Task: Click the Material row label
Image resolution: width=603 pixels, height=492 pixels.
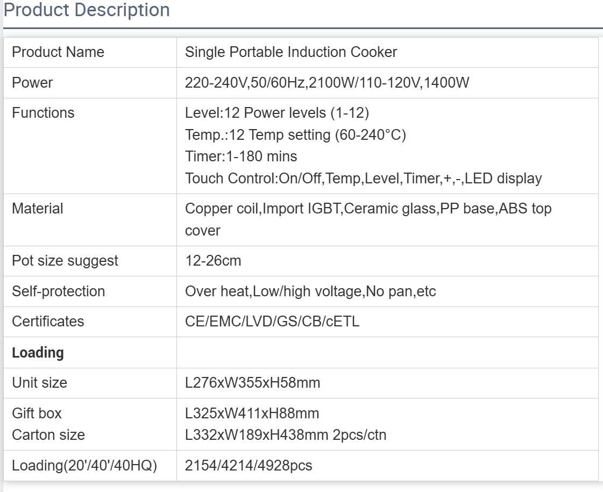Action: tap(38, 209)
